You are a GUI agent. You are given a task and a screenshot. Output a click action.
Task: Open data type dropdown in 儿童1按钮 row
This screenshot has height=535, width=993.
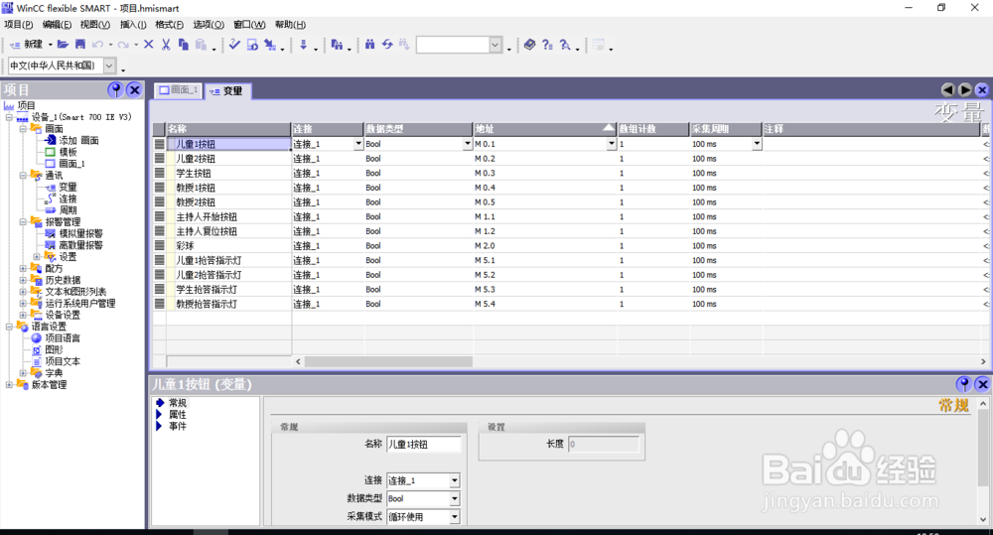tap(468, 144)
